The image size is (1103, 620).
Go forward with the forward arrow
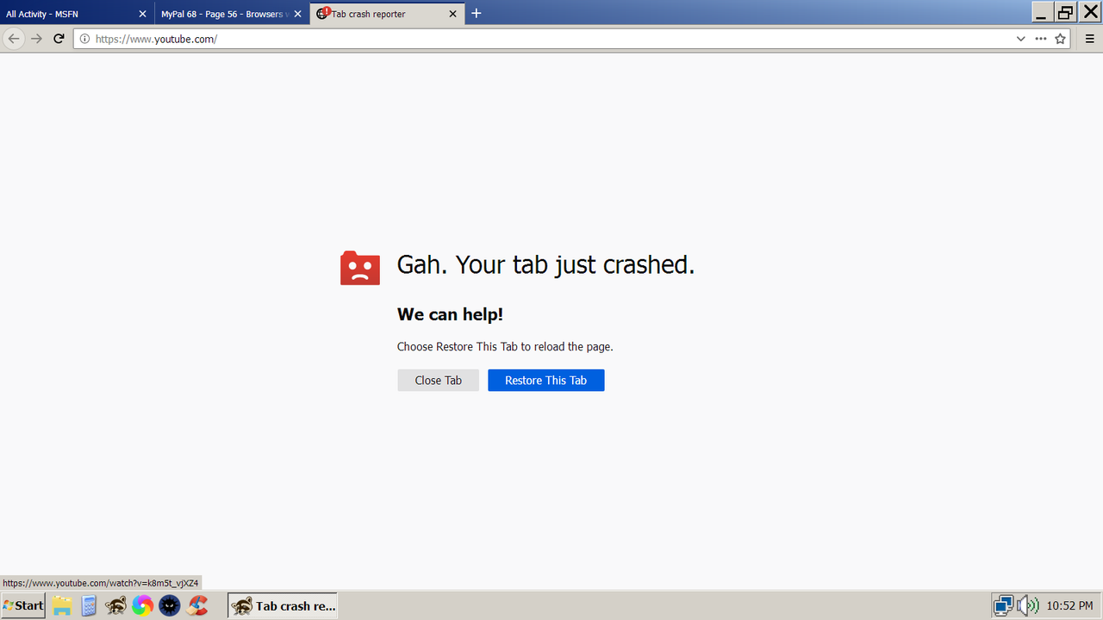coord(36,39)
